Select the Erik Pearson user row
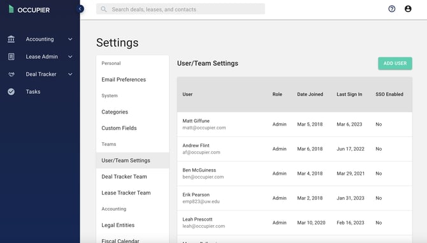Viewport: 427px width, 243px height. 294,198
